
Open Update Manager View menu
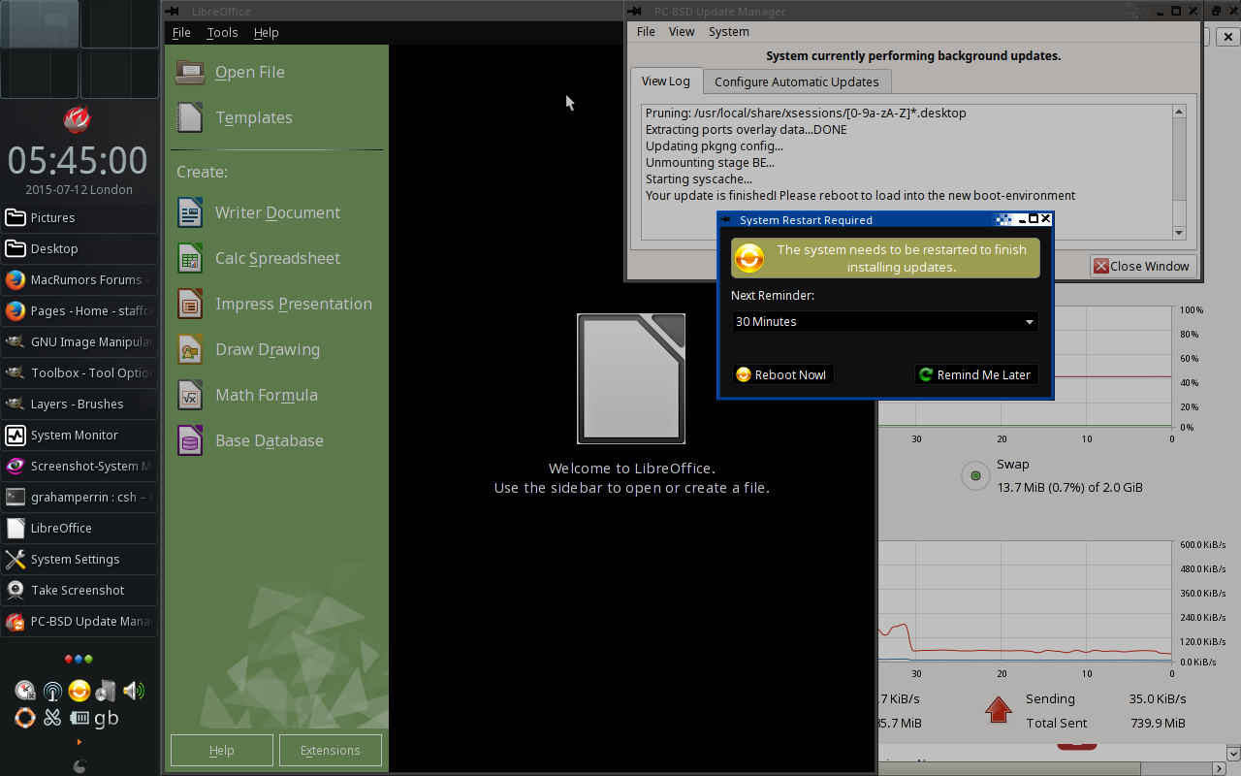(x=682, y=31)
